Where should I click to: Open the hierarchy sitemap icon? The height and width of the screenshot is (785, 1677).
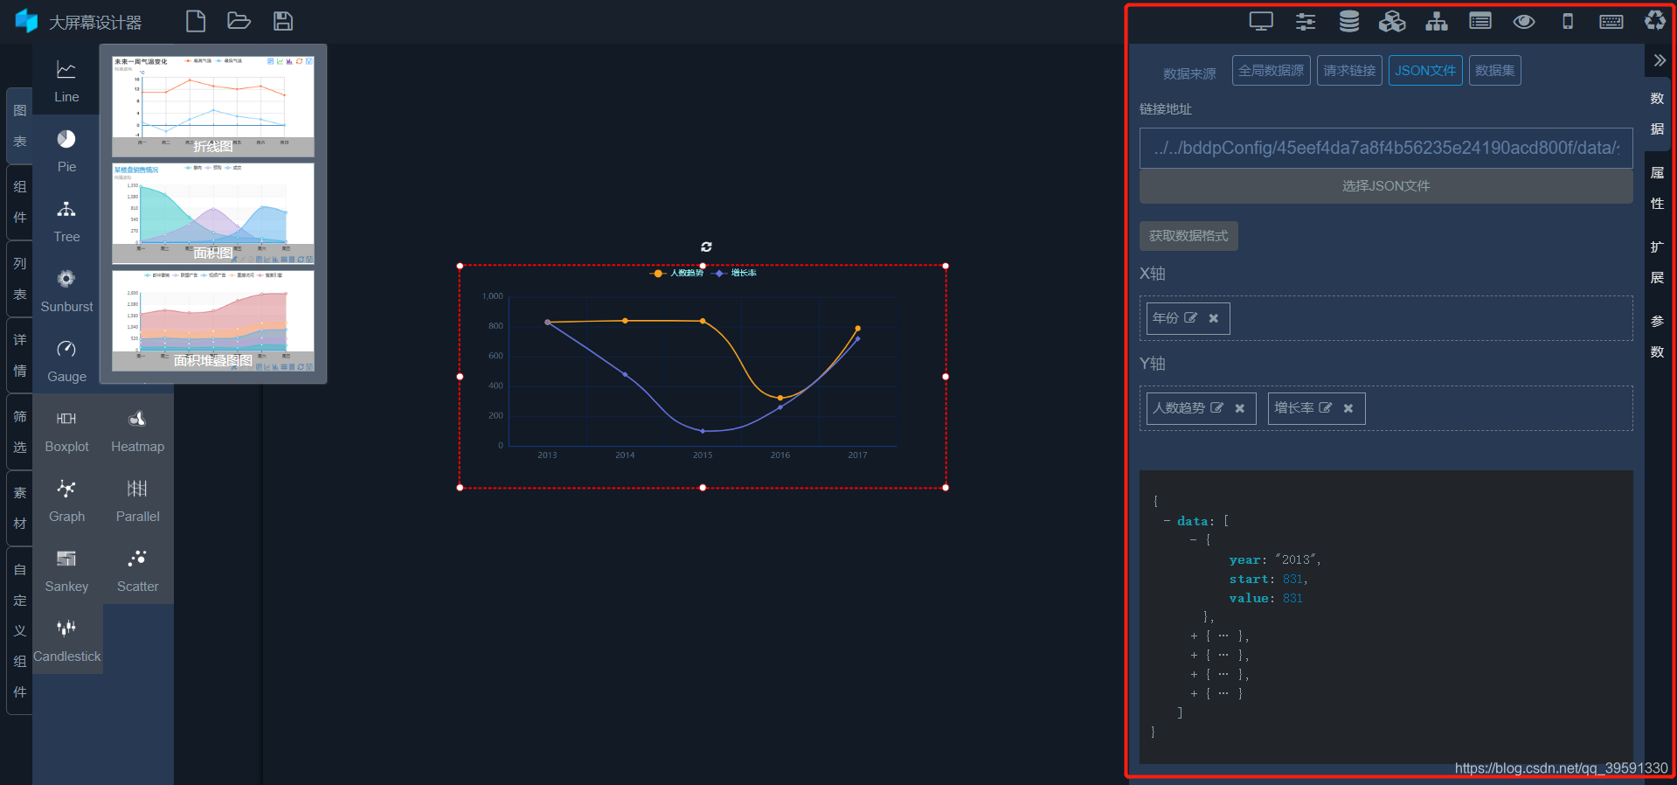click(x=1437, y=21)
